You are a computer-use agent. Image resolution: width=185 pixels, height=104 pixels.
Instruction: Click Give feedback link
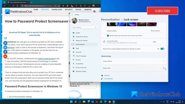[109, 79]
